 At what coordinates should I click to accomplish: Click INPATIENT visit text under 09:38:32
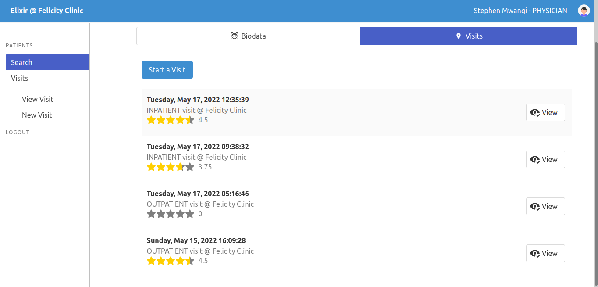click(x=197, y=157)
